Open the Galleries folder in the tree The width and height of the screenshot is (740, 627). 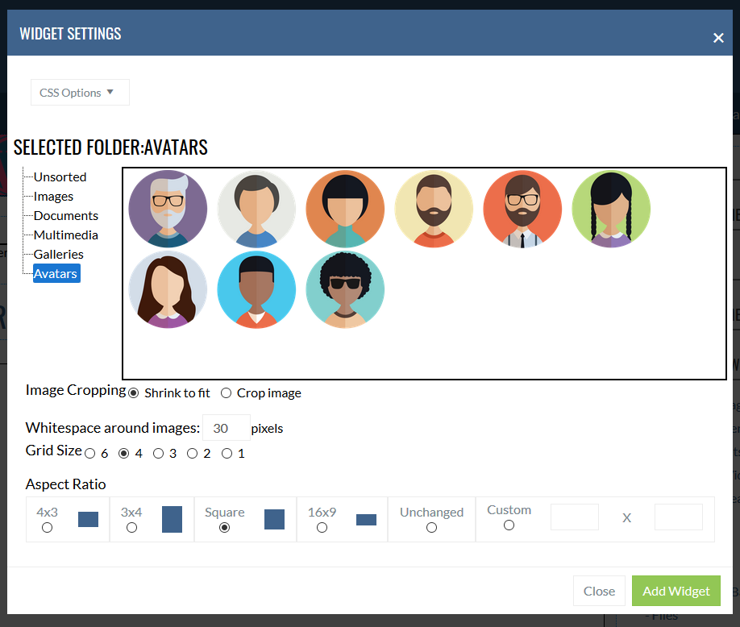(x=59, y=255)
